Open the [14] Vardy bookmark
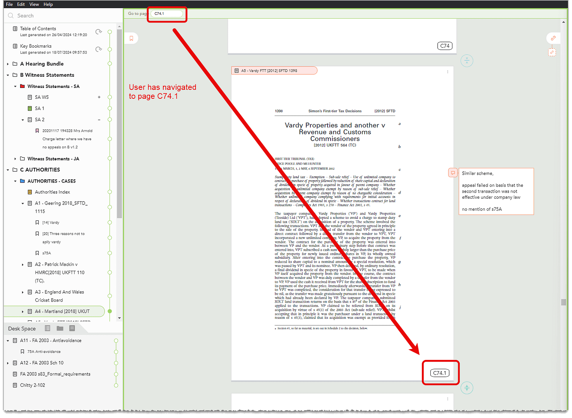Screen dimensions: 572x418 click(x=51, y=223)
